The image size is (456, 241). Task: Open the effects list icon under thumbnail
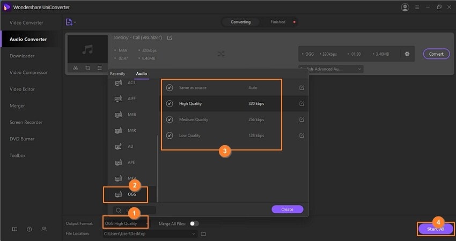100,68
